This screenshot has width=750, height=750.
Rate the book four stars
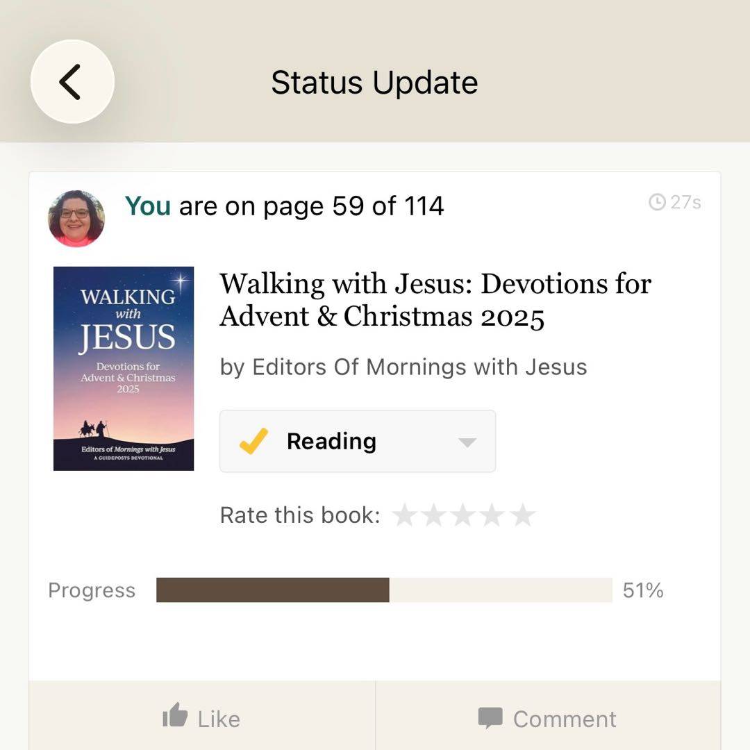[493, 515]
